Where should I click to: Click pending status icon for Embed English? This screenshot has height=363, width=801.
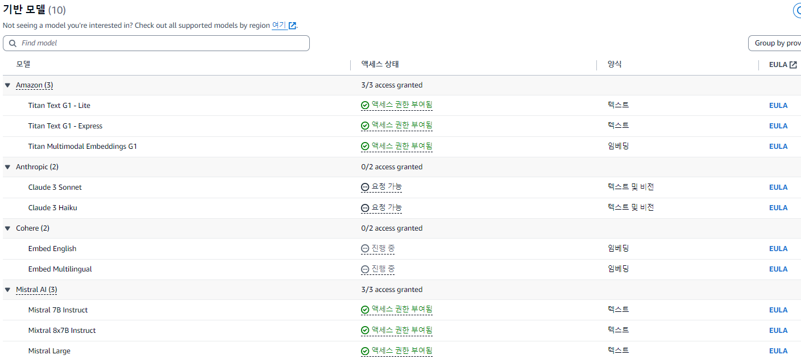click(365, 249)
